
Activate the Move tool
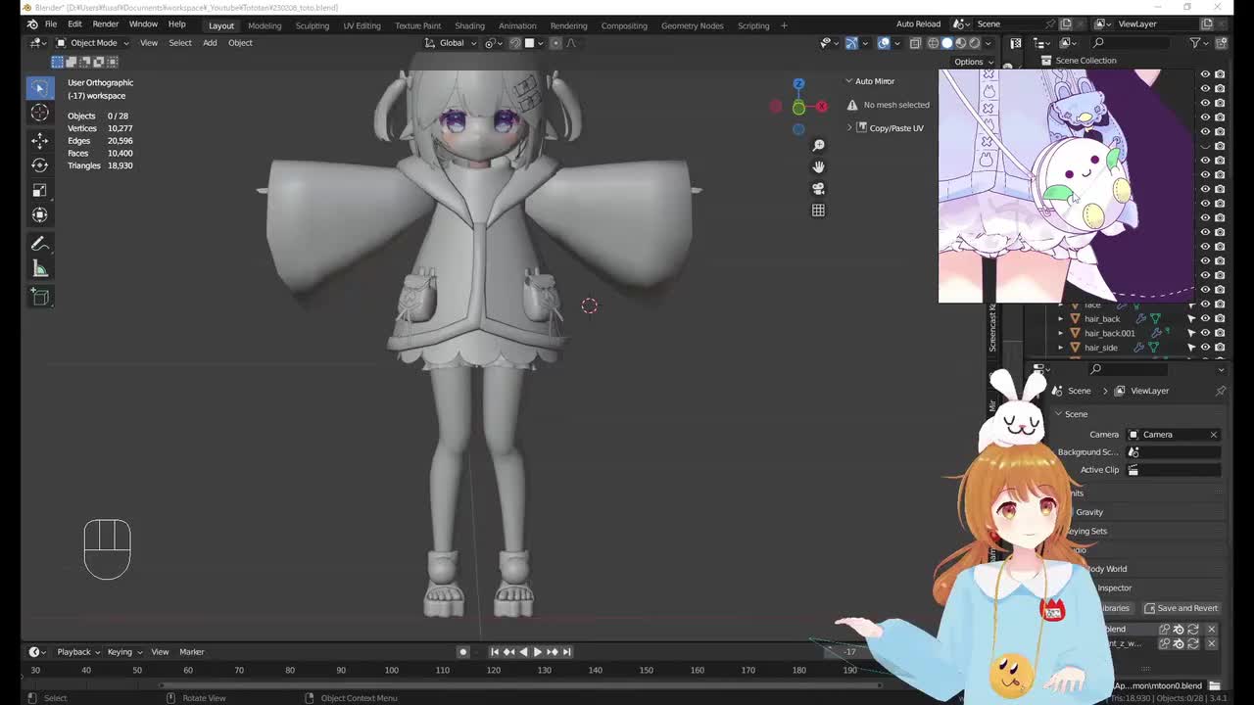click(40, 140)
